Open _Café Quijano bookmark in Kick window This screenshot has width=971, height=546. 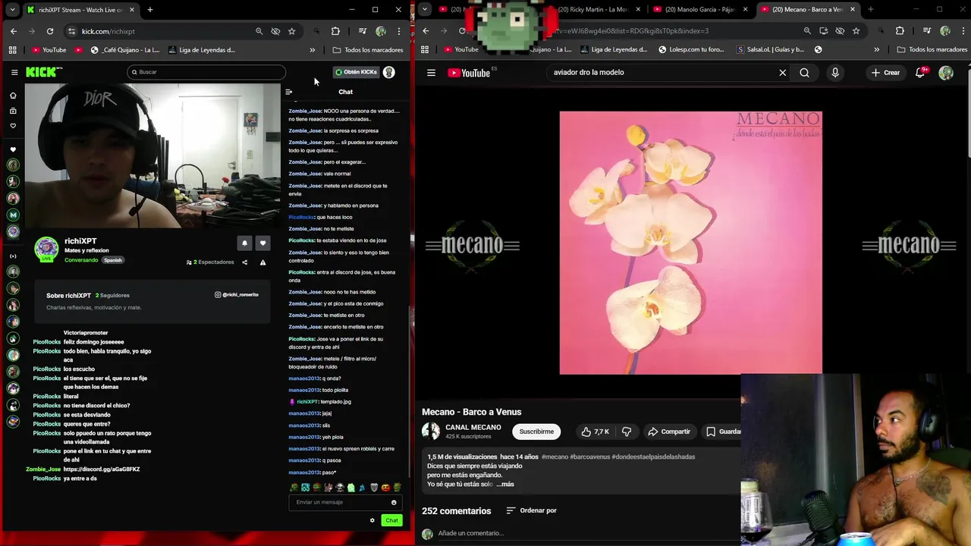(124, 50)
